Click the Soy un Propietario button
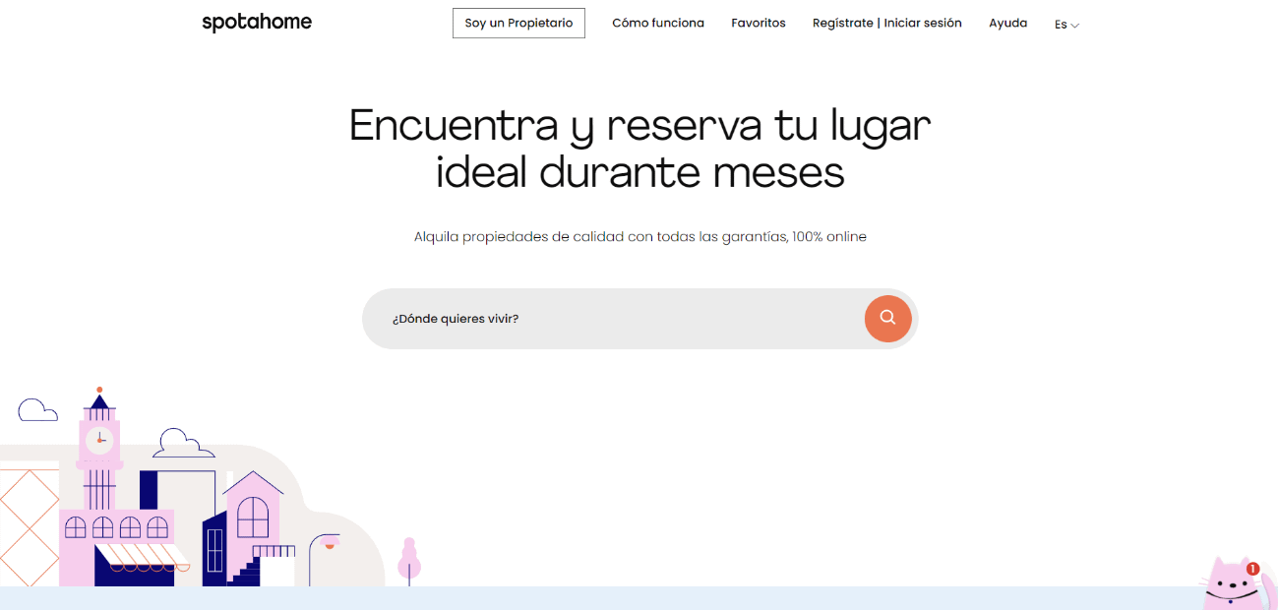Screen dimensions: 1278x610 coord(518,23)
